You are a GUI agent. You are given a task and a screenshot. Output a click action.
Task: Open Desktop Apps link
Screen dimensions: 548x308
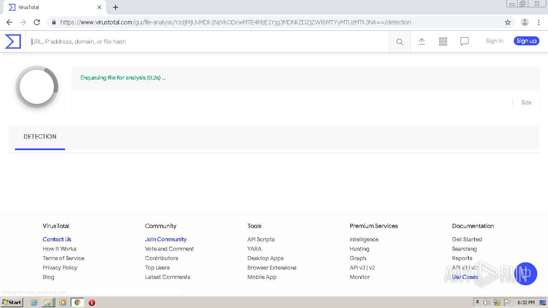pyautogui.click(x=265, y=258)
